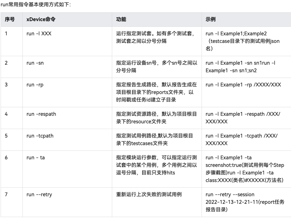The height and width of the screenshot is (218, 291).
Task: Click the 'run -tcpath' command cell
Action: click(x=40, y=136)
